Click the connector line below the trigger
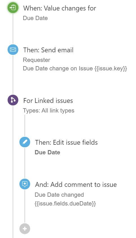Screen dimensions: 136x238 click(13, 29)
